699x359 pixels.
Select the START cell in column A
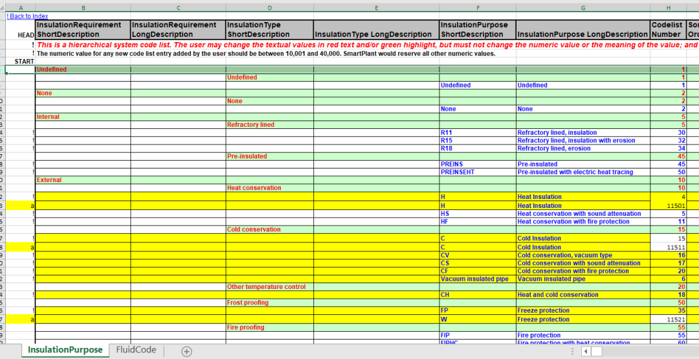(20, 61)
